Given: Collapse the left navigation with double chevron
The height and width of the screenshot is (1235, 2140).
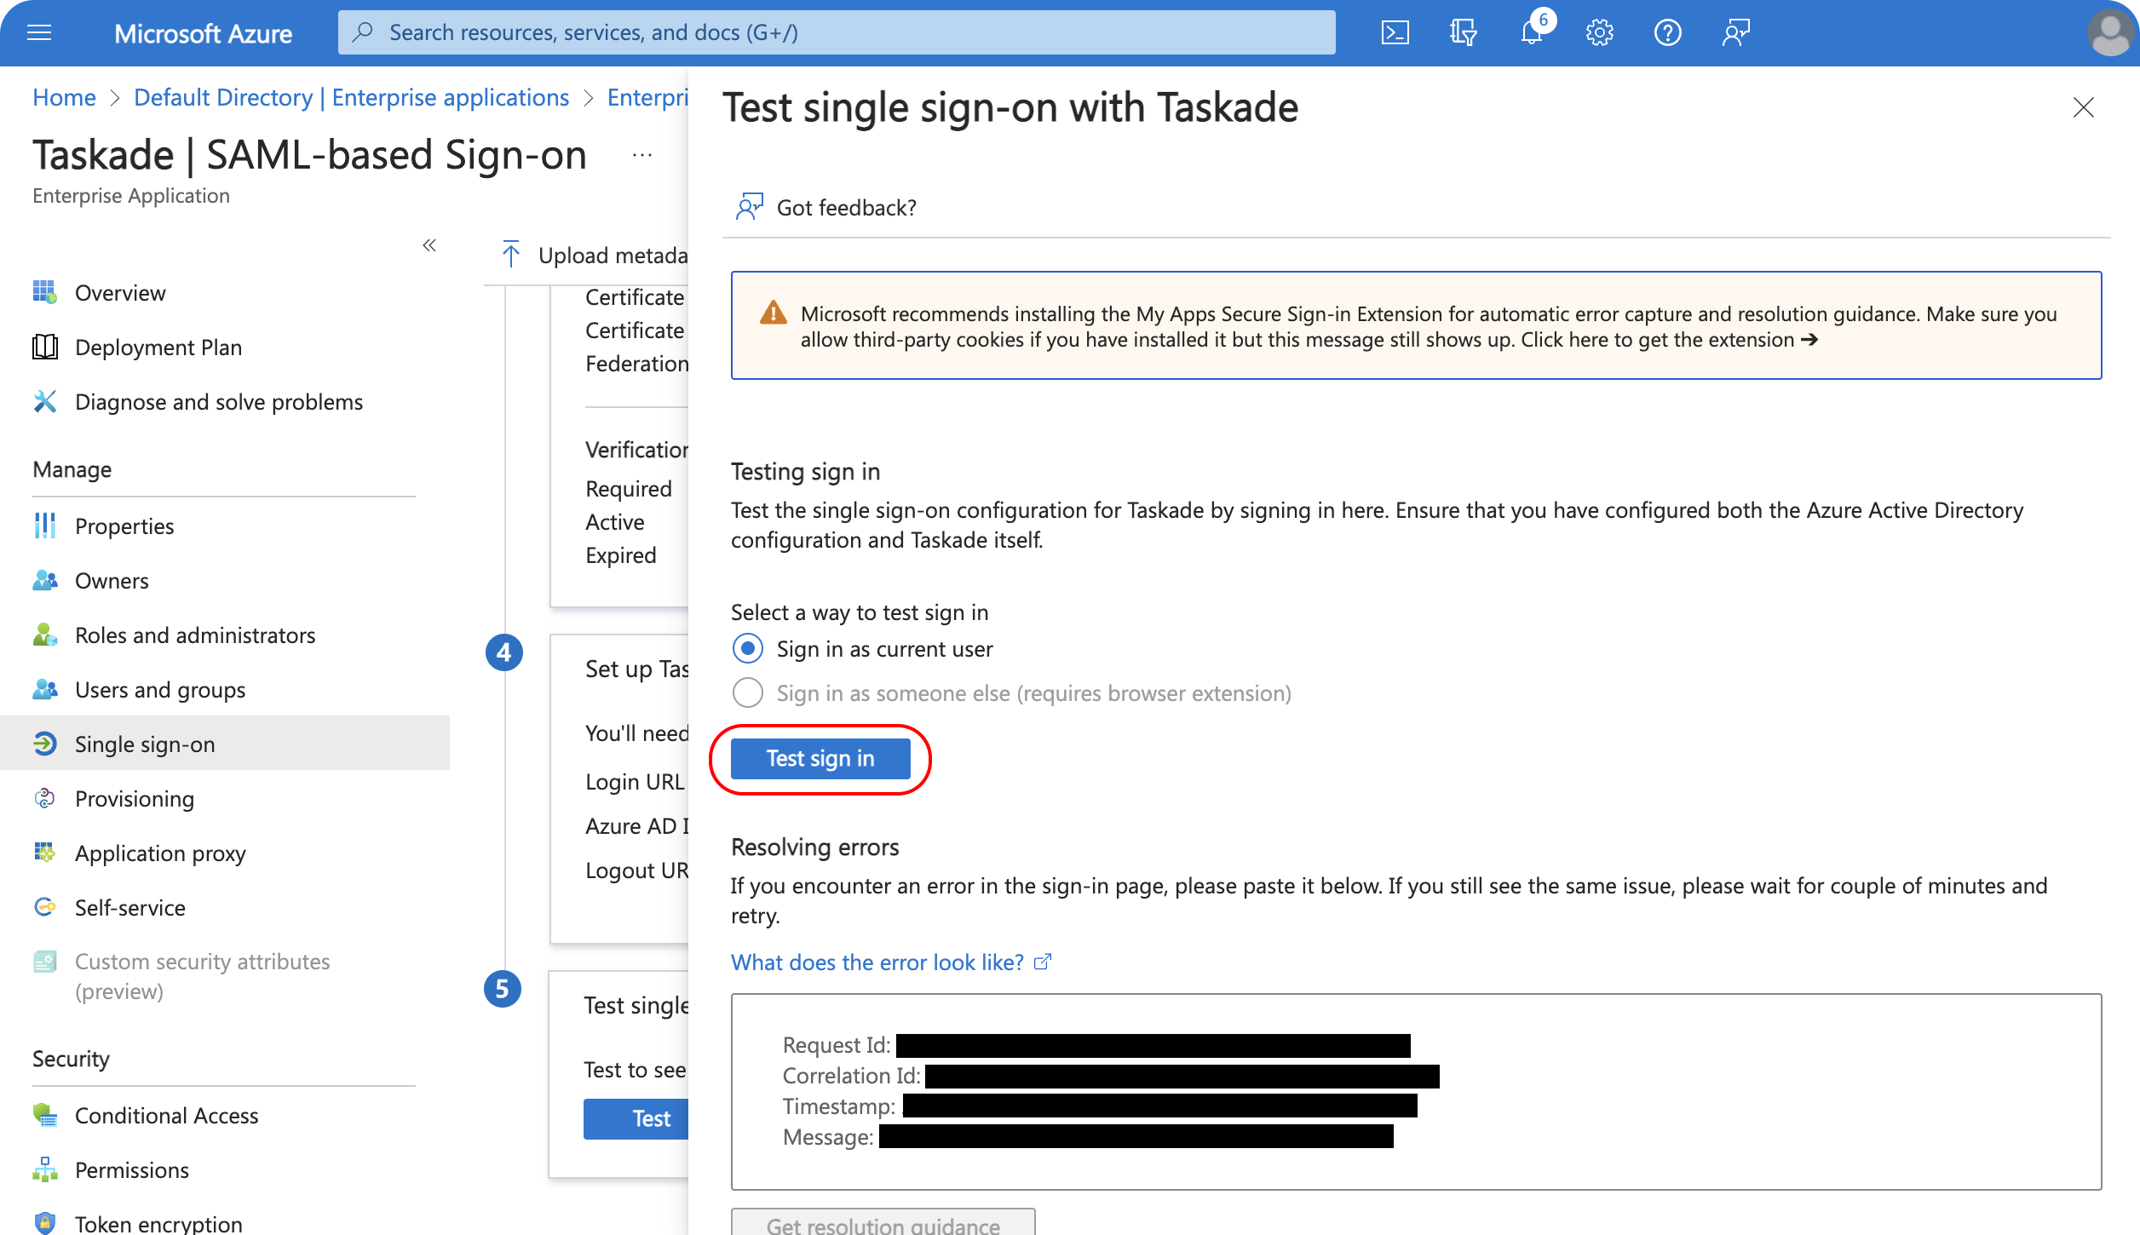Looking at the screenshot, I should point(429,246).
